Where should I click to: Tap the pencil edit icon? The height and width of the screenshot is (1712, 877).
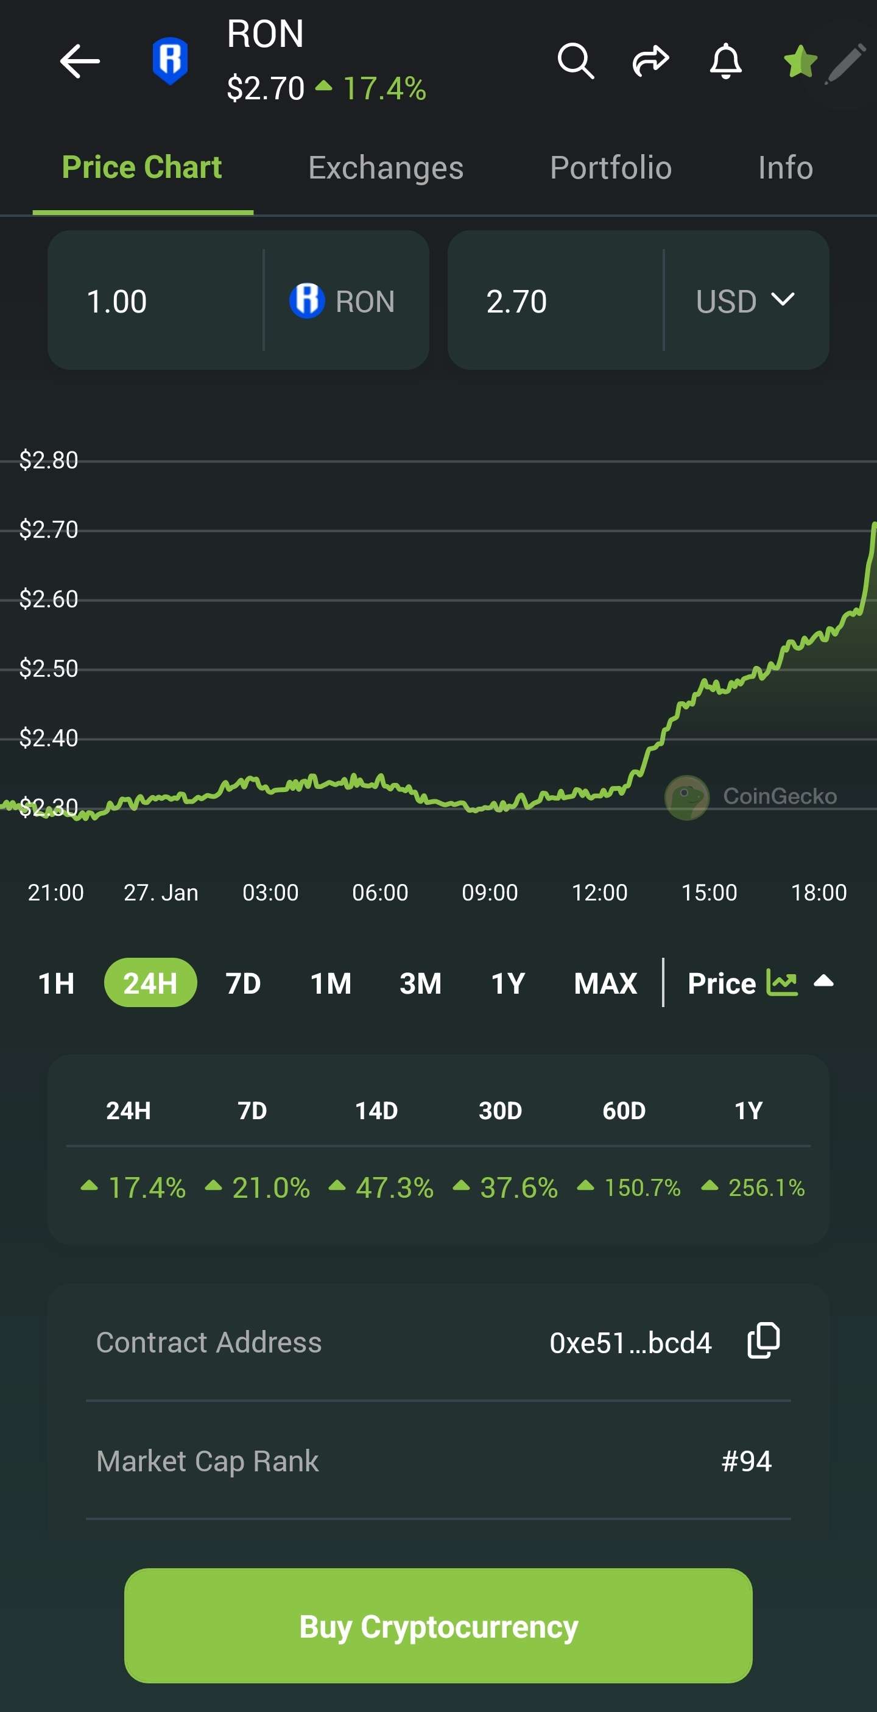[846, 64]
